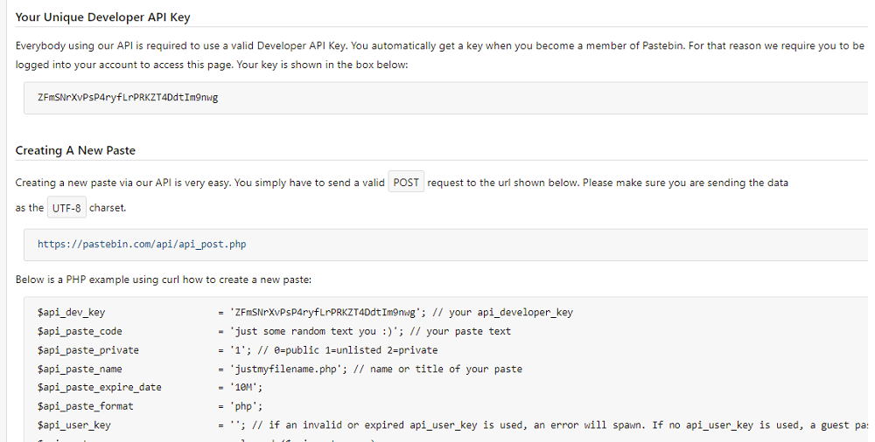The width and height of the screenshot is (875, 442).
Task: Click the "Your Unique Developer API Key" heading
Action: tap(102, 17)
